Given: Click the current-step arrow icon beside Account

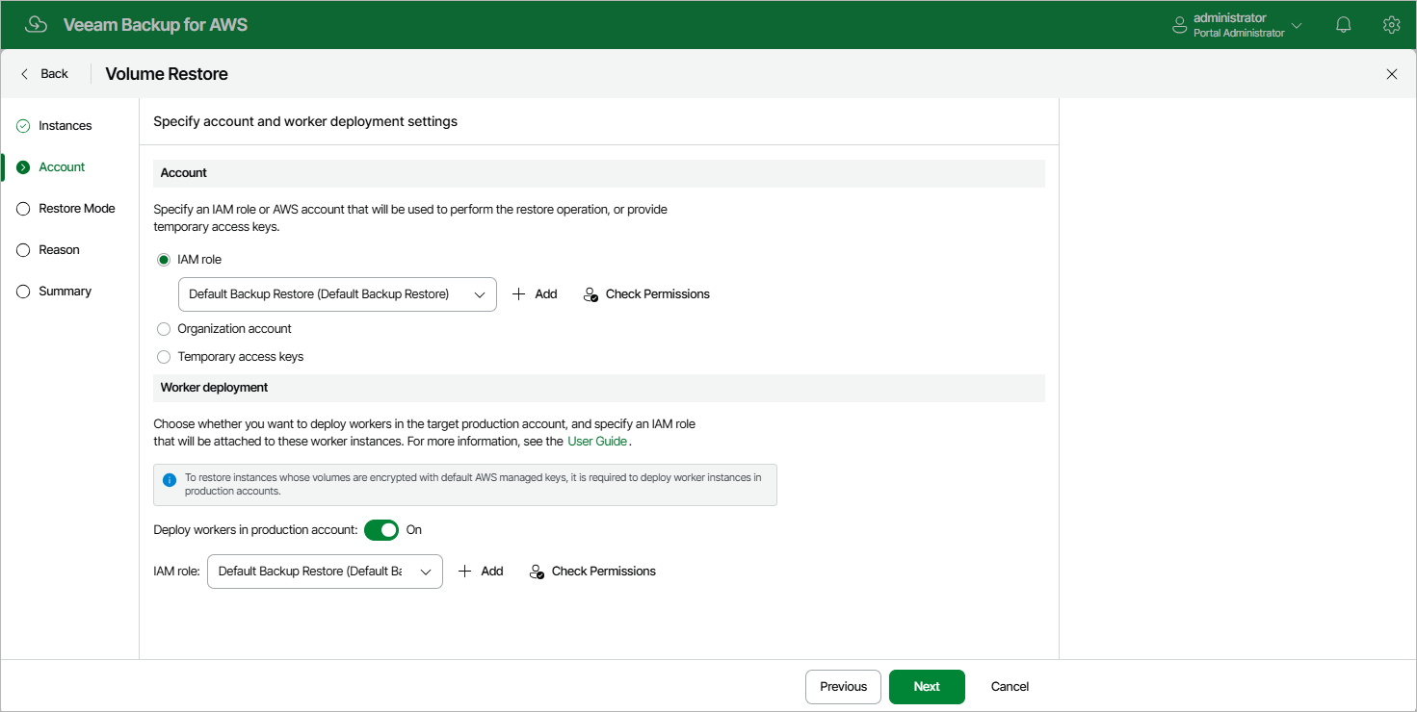Looking at the screenshot, I should tap(23, 167).
